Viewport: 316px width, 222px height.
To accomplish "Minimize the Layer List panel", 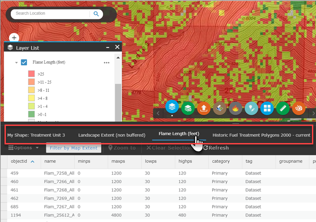I will tap(107, 47).
